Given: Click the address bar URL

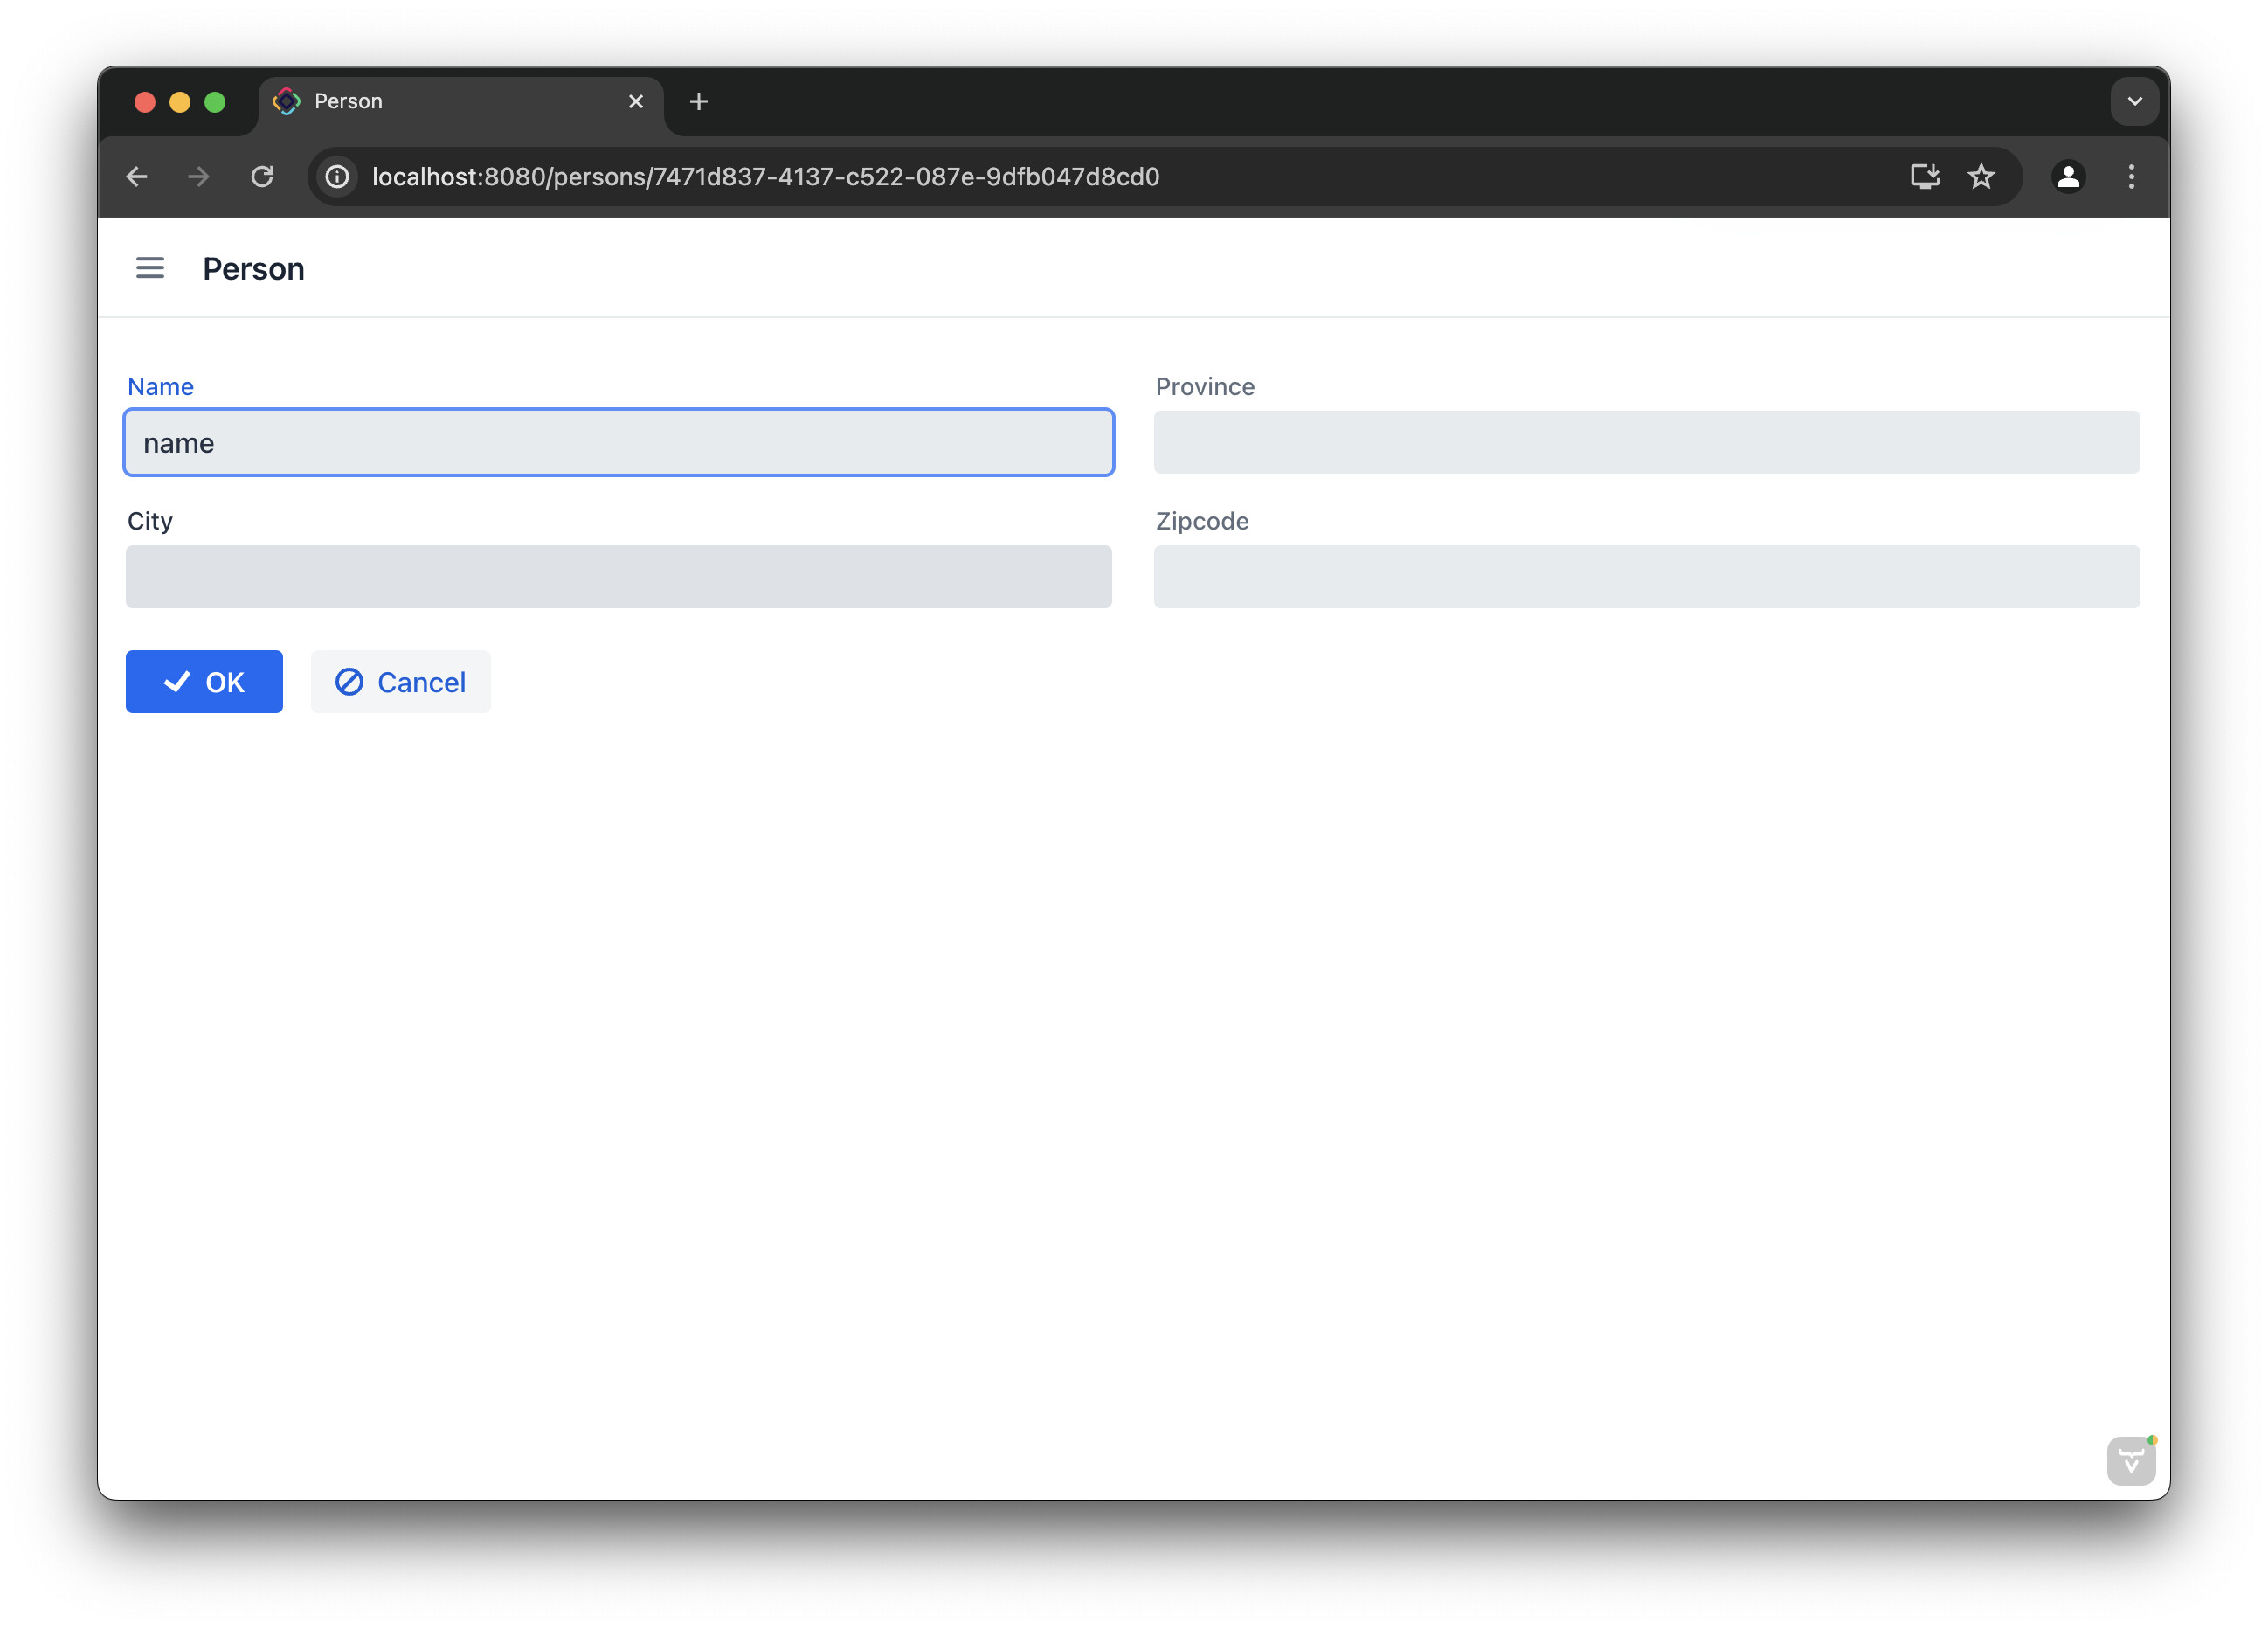Looking at the screenshot, I should pyautogui.click(x=765, y=177).
